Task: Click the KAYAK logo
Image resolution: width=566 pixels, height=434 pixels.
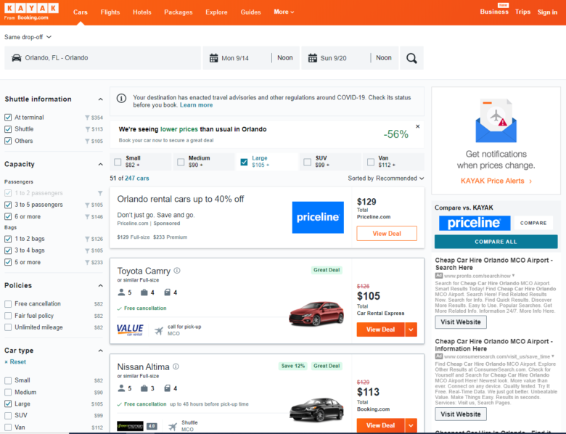Action: [31, 8]
